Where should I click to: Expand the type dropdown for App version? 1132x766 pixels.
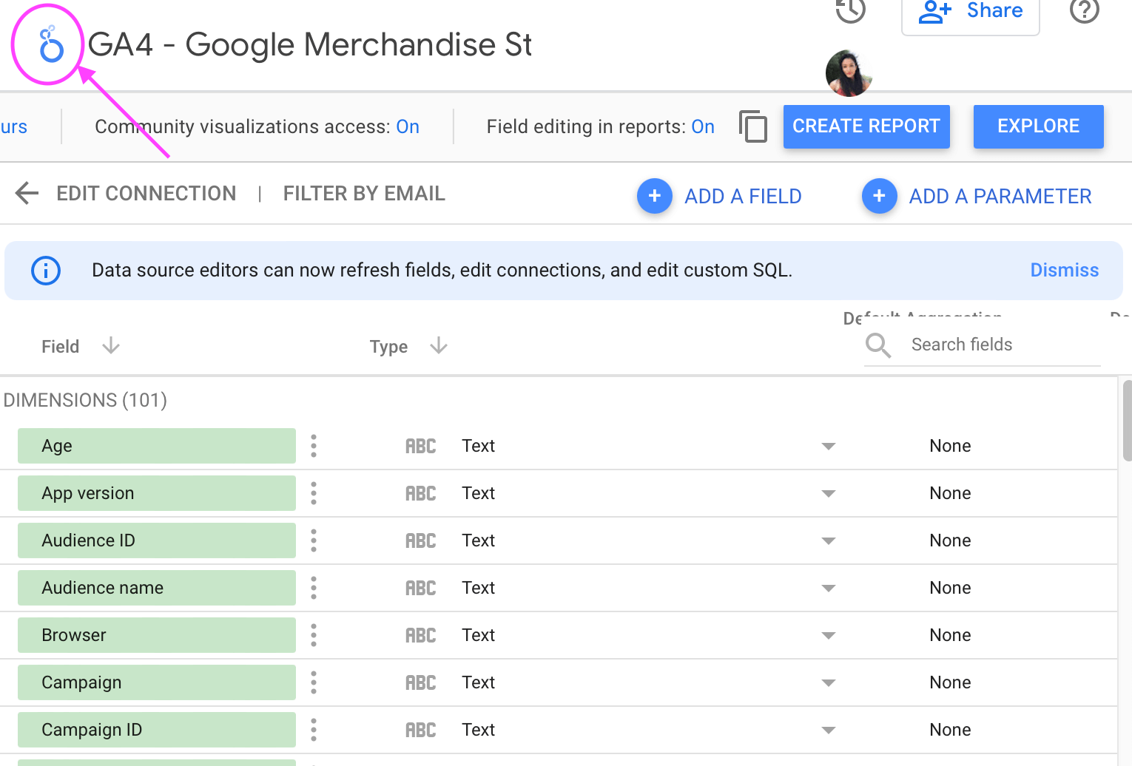click(829, 494)
